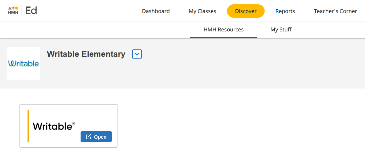Switch to the My Stuff tab
This screenshot has width=365, height=157.
(x=281, y=29)
